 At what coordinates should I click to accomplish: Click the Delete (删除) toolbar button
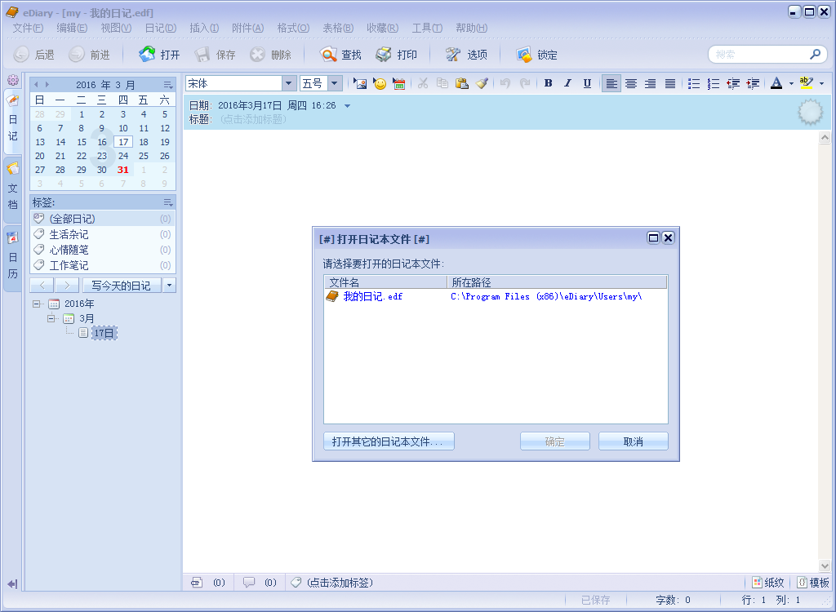pyautogui.click(x=271, y=55)
